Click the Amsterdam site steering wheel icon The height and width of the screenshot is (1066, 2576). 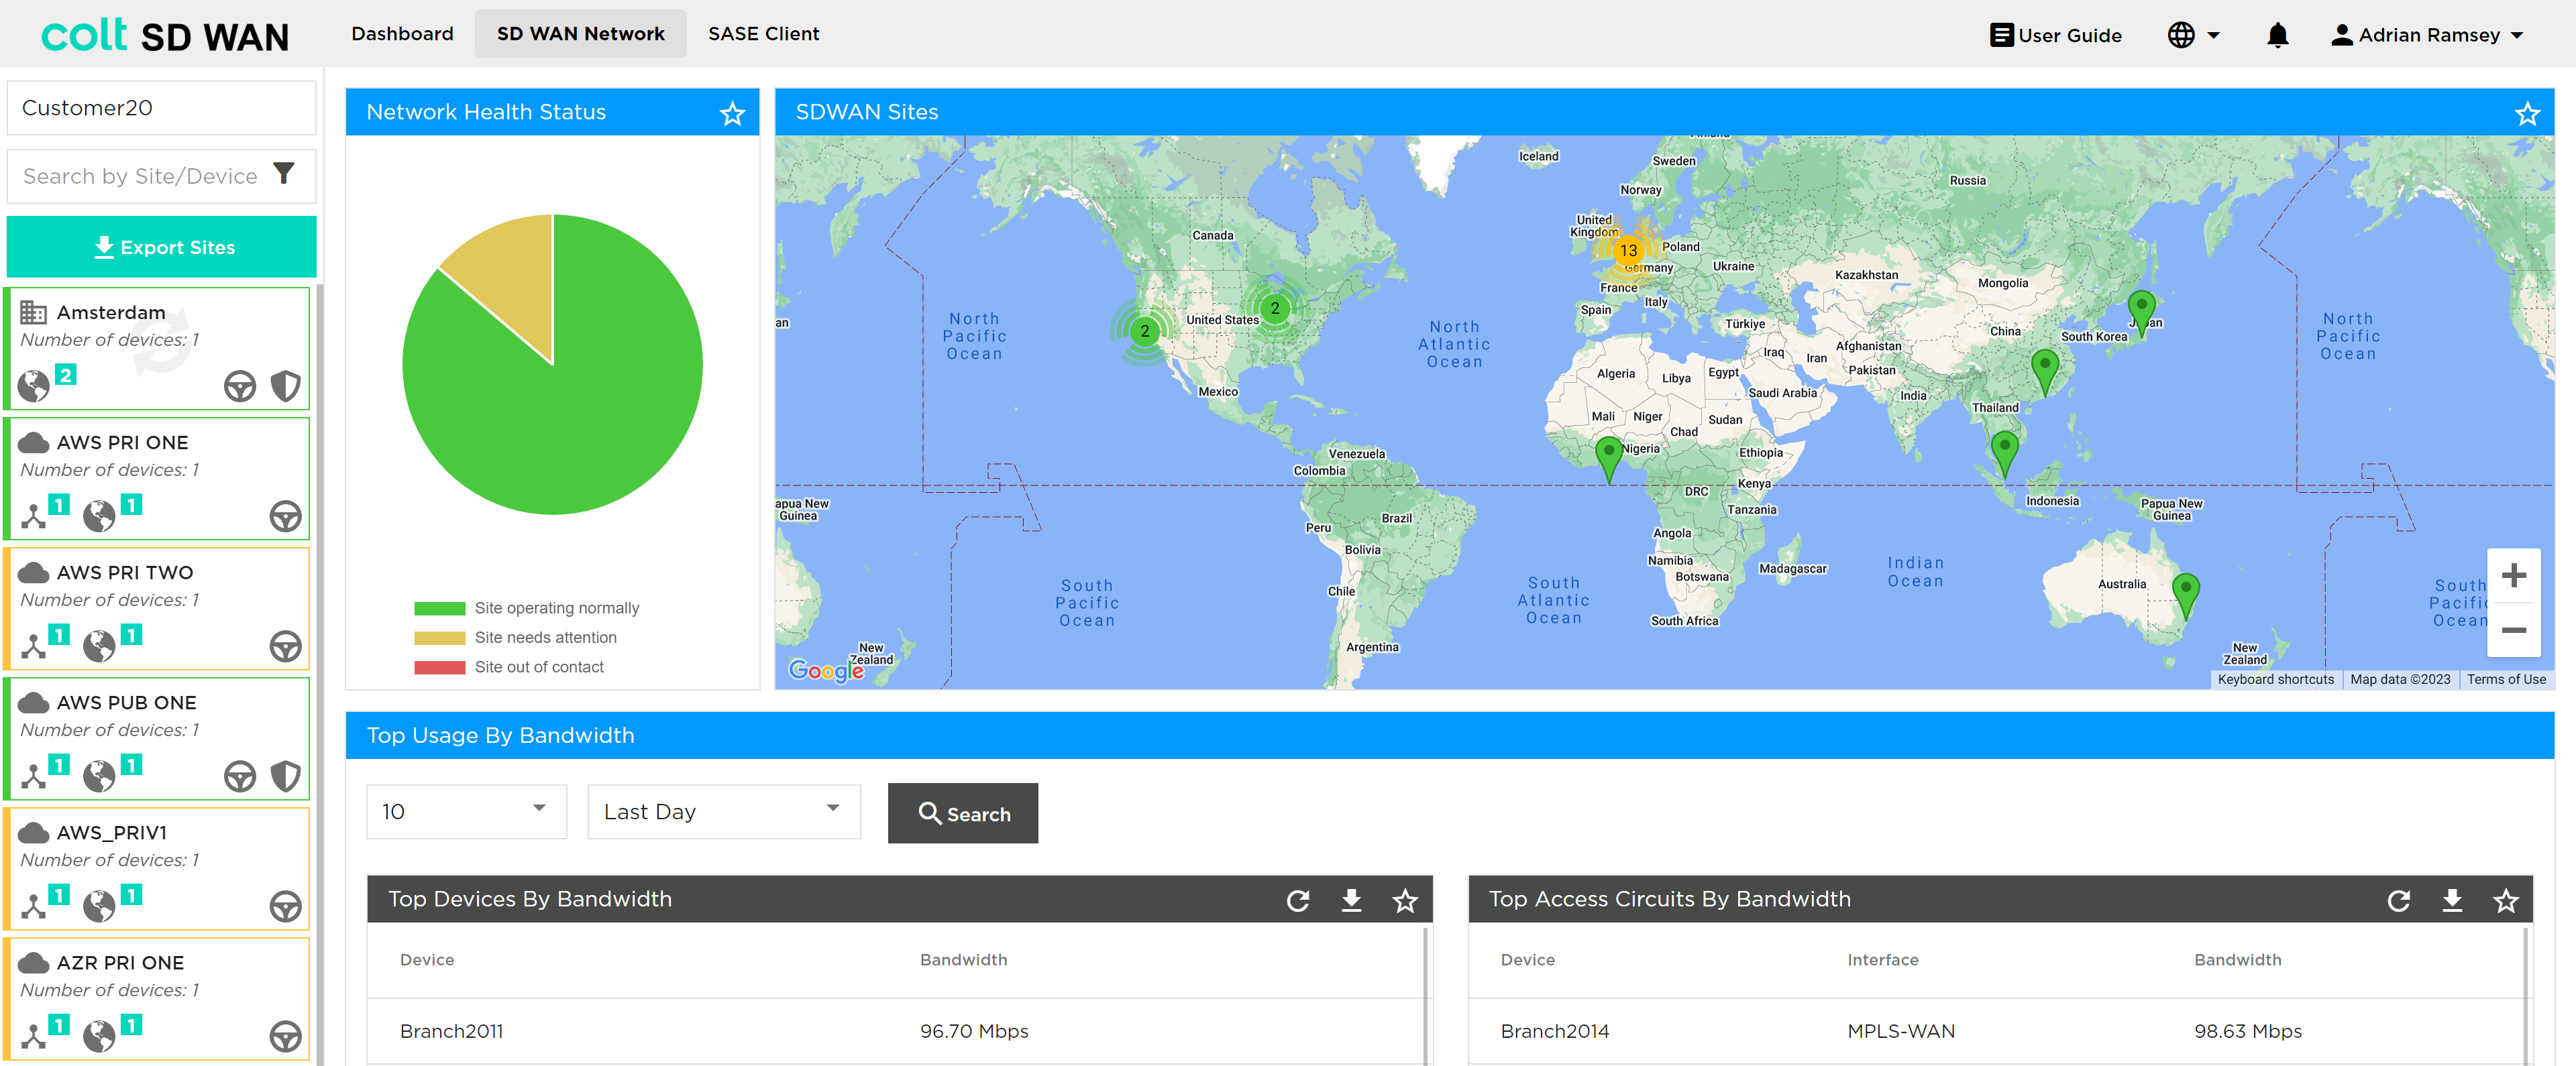click(x=240, y=386)
